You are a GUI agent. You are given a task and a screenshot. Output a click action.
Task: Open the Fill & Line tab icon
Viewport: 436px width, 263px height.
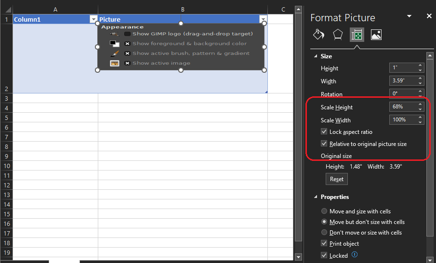point(318,35)
